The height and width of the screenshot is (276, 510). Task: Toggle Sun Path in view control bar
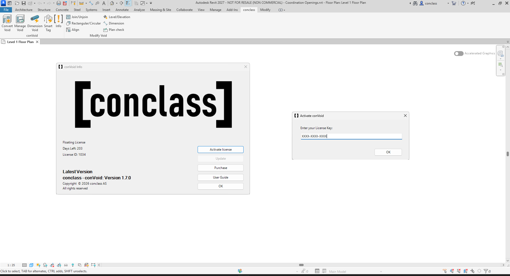(38, 265)
